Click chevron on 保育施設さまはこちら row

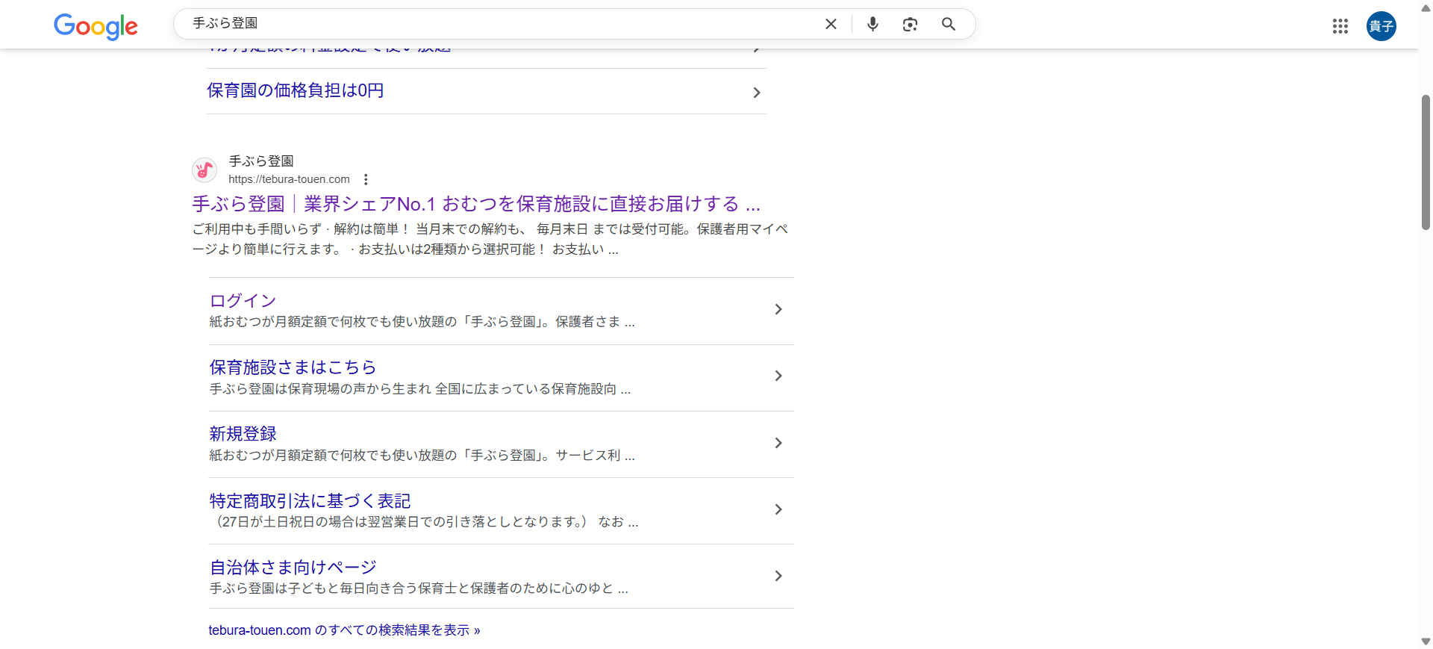(778, 376)
